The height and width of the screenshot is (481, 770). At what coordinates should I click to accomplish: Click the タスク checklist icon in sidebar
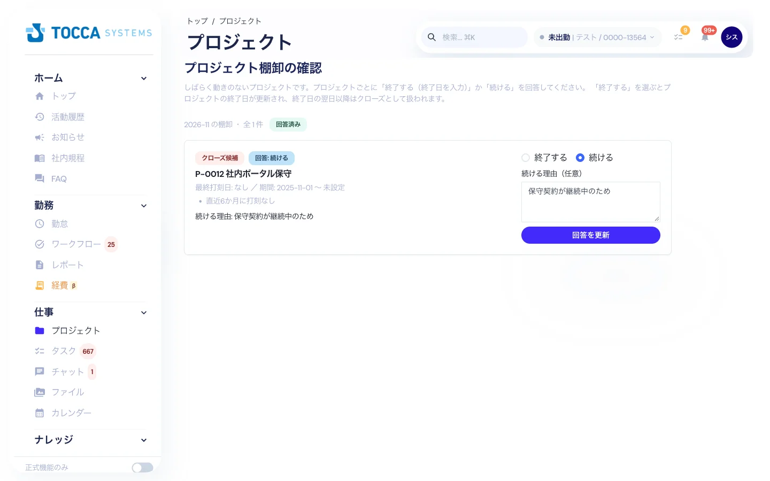40,351
